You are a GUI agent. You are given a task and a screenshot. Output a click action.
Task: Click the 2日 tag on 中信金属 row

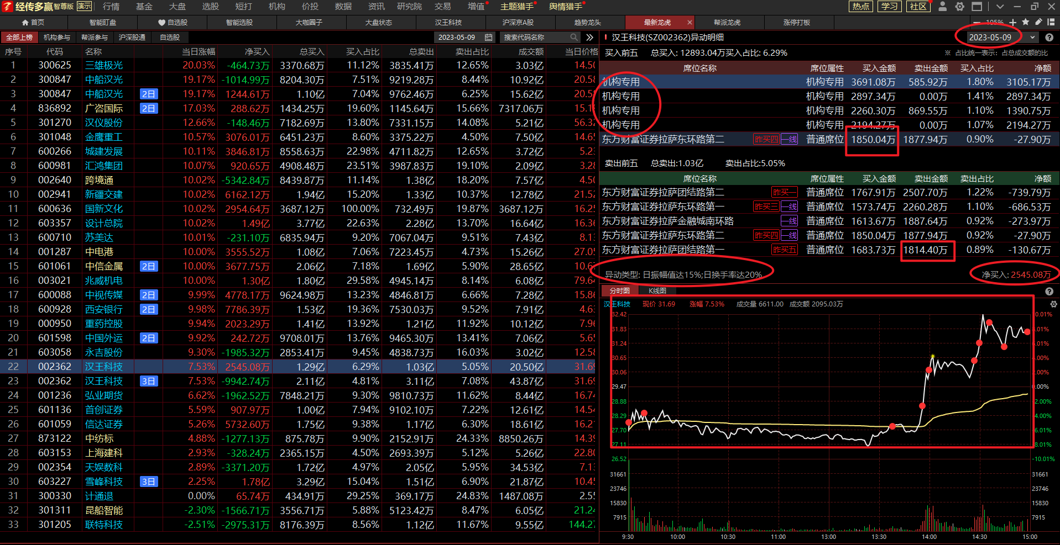coord(149,266)
